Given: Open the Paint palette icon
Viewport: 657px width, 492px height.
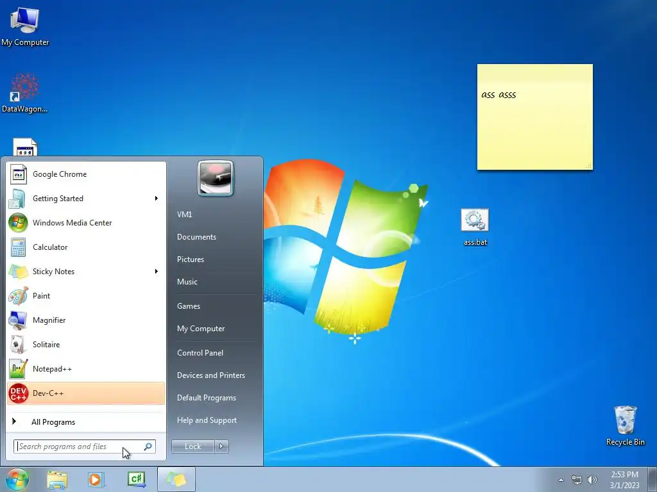Looking at the screenshot, I should click(18, 296).
